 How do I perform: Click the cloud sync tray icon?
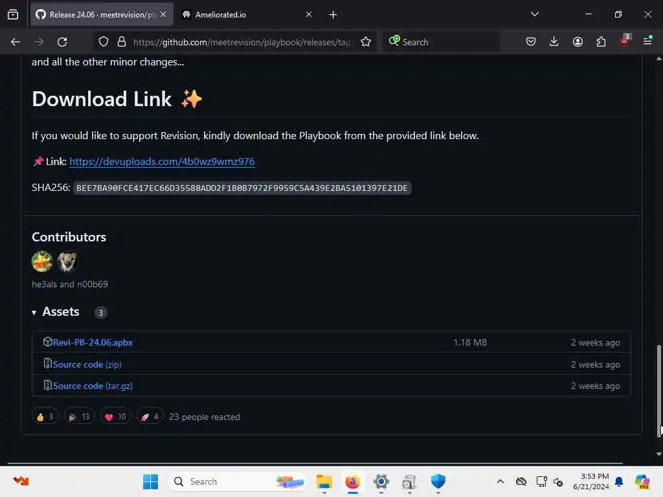[x=521, y=481]
